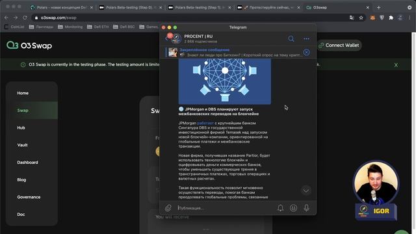Image resolution: width=416 pixels, height=234 pixels.
Task: Follow the blue hyperlink in JPMorgan paragraph
Action: pos(205,123)
